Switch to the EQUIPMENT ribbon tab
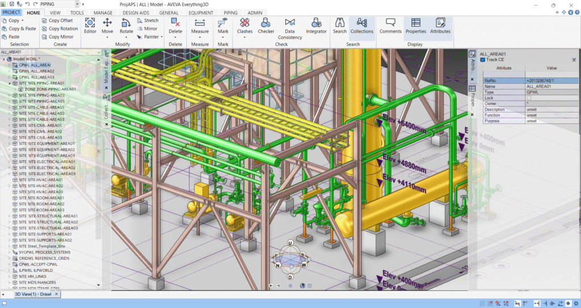 coord(201,12)
